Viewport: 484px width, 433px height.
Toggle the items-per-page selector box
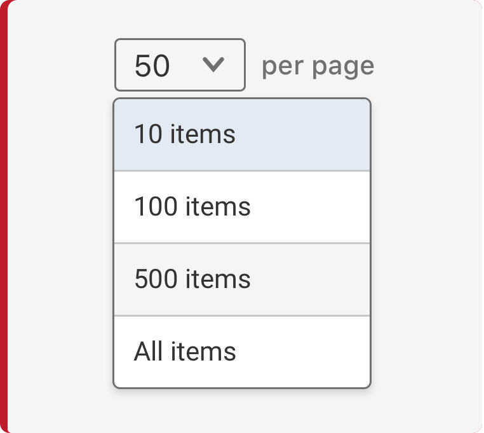(180, 65)
